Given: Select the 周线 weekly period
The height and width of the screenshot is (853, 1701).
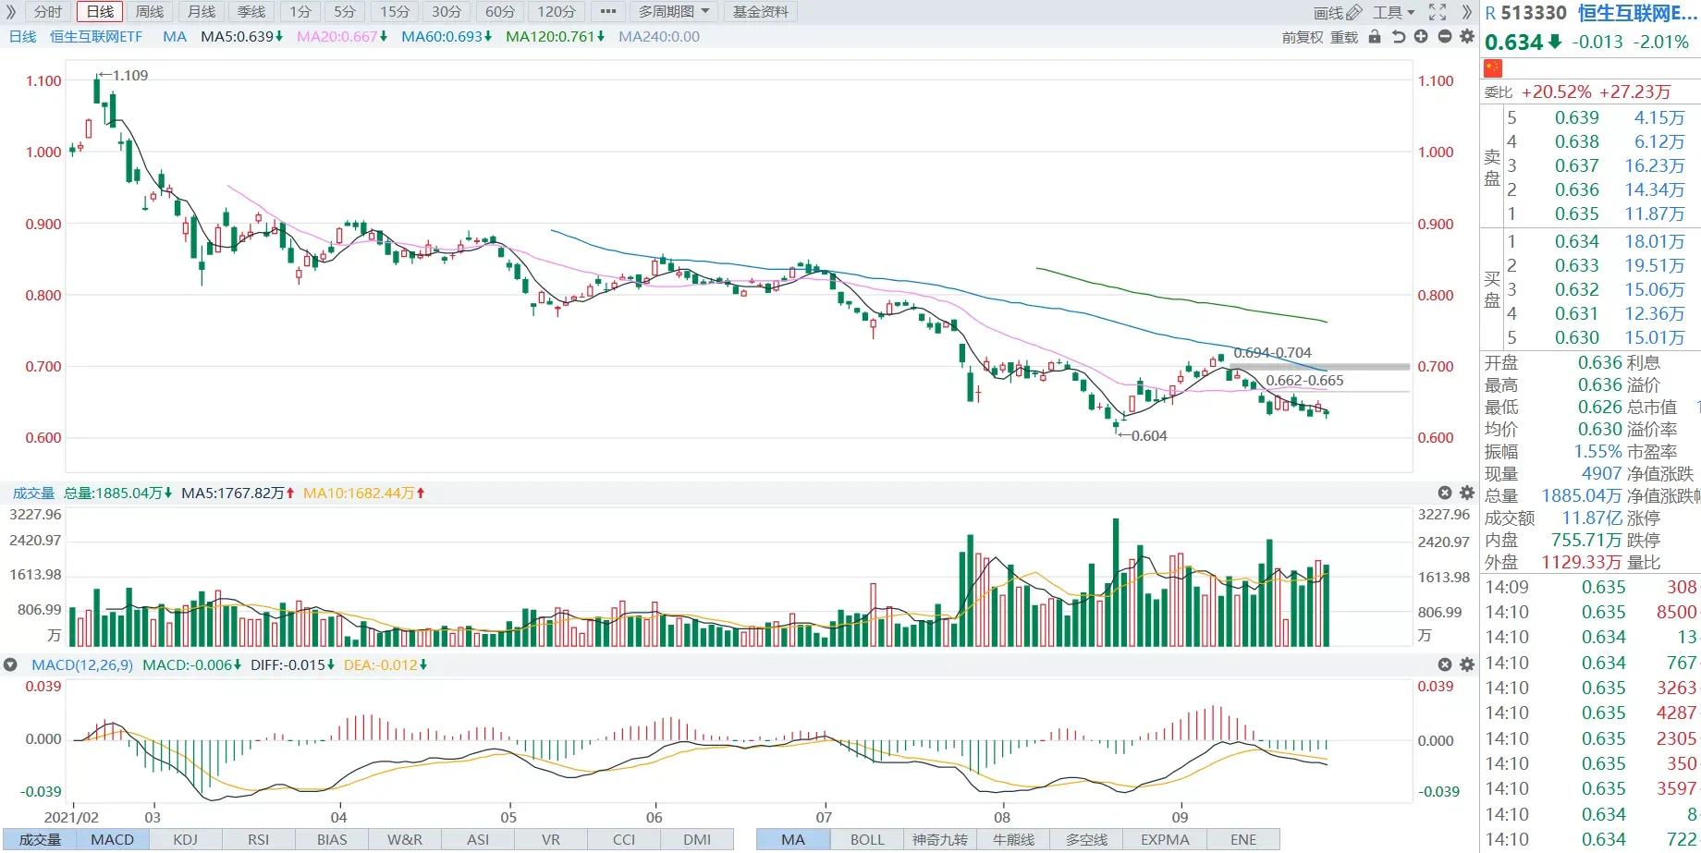Looking at the screenshot, I should coord(149,12).
